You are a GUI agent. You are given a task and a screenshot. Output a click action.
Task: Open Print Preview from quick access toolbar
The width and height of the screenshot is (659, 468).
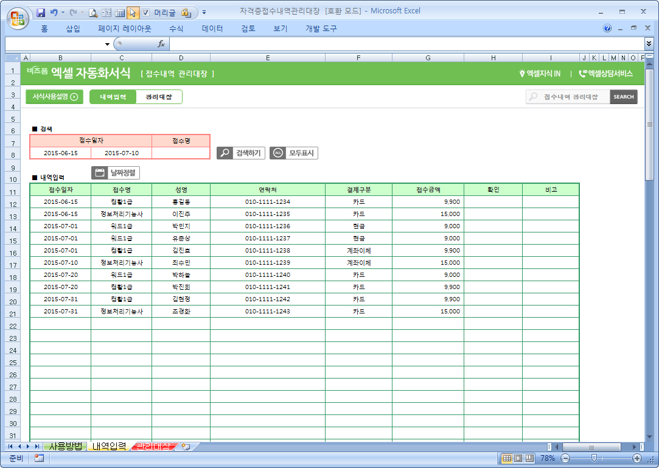point(93,12)
